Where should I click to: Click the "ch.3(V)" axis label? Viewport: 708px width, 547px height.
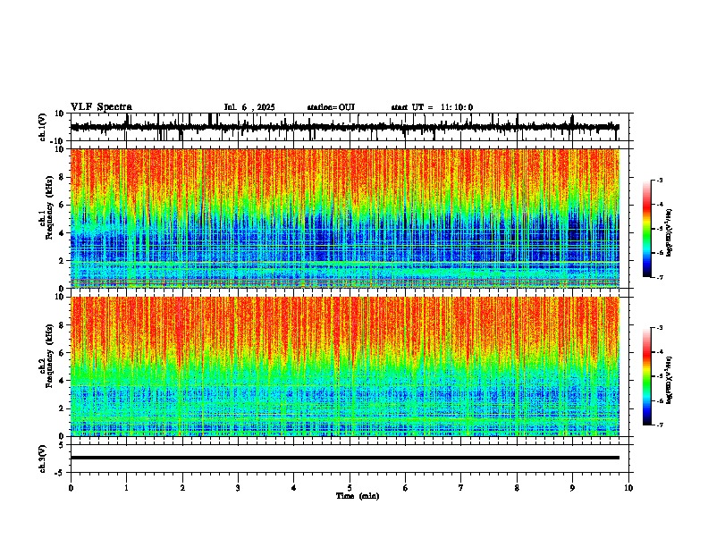(43, 459)
